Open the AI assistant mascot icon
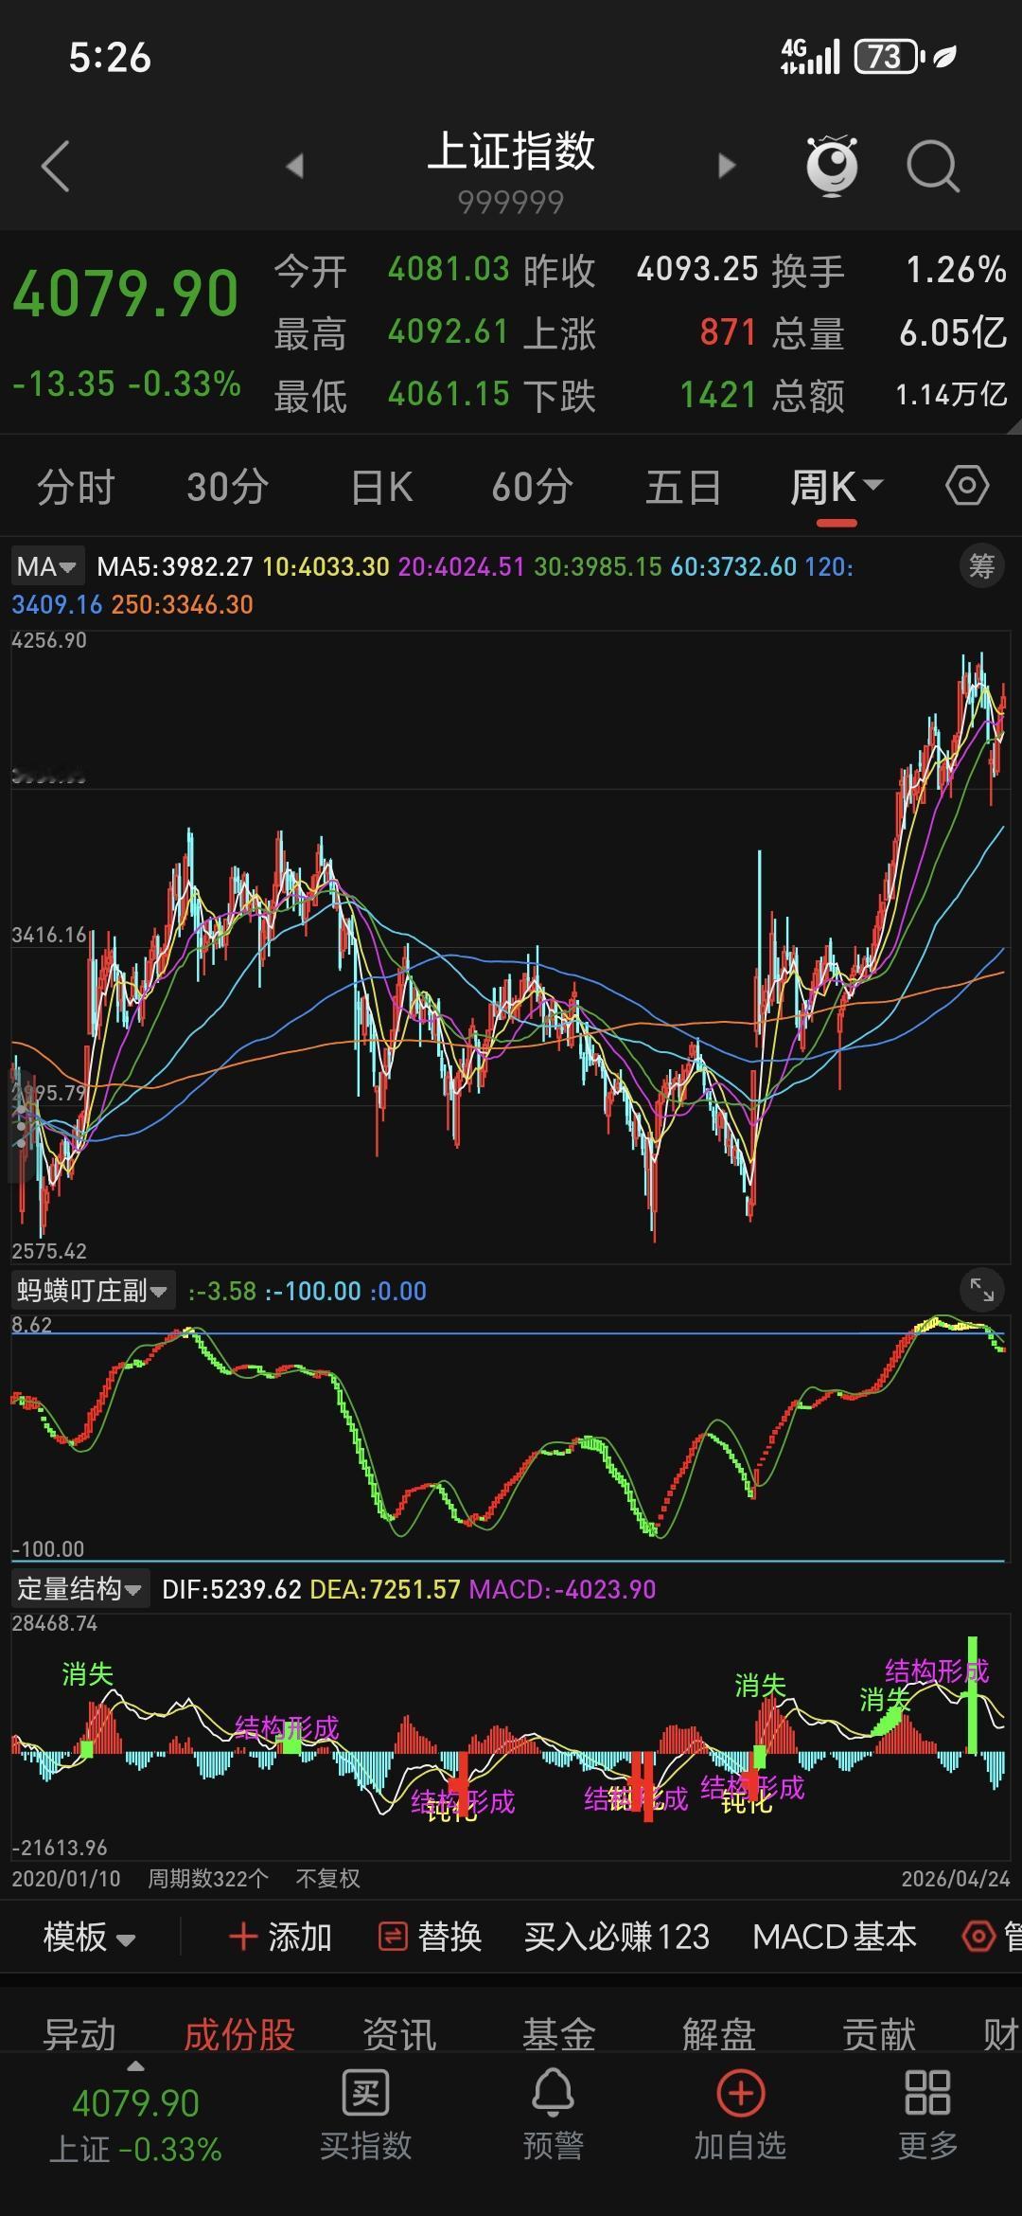Image resolution: width=1022 pixels, height=2216 pixels. coord(832,166)
